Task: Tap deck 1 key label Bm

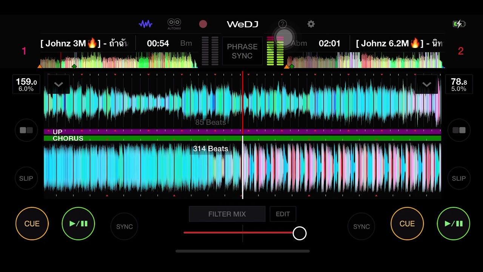Action: (186, 43)
